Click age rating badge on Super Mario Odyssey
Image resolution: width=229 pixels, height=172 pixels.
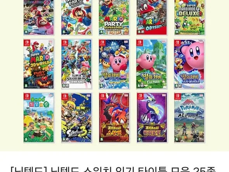click(140, 32)
